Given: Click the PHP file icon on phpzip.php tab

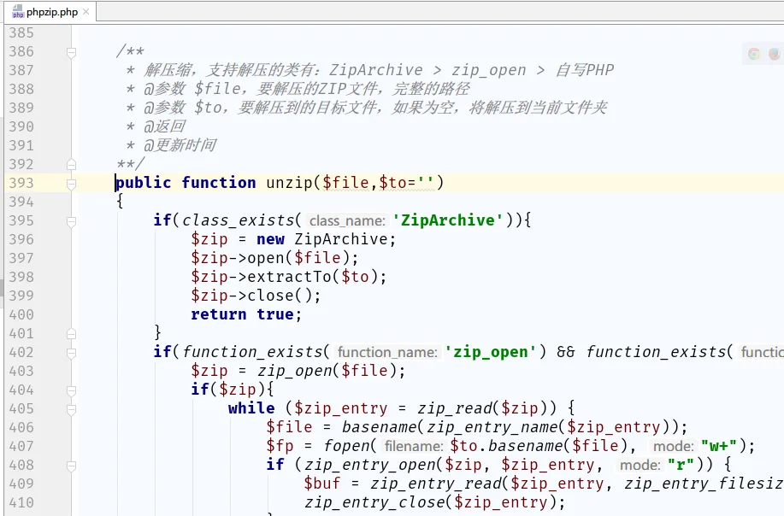Looking at the screenshot, I should (x=17, y=13).
